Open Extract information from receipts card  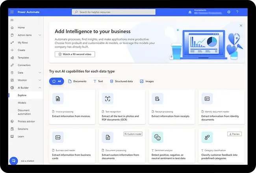(172, 107)
